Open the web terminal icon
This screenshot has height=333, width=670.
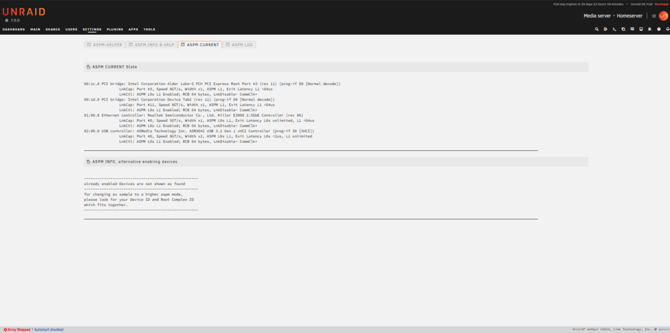[x=614, y=29]
